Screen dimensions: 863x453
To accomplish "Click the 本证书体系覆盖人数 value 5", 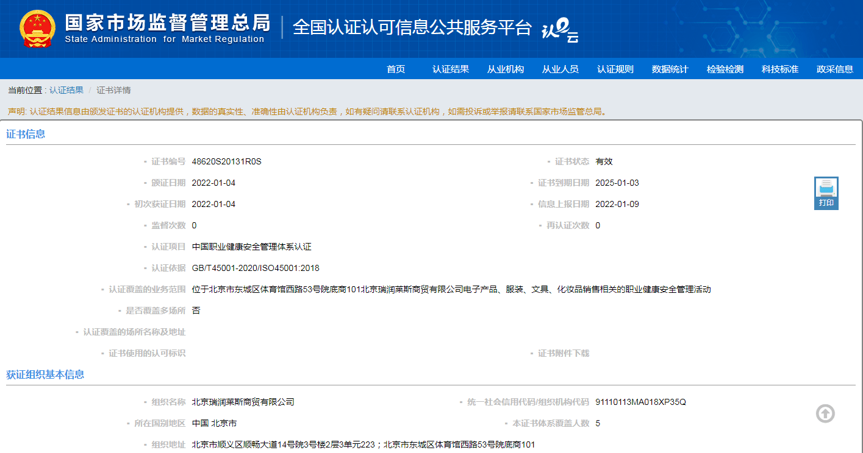I will coord(598,423).
